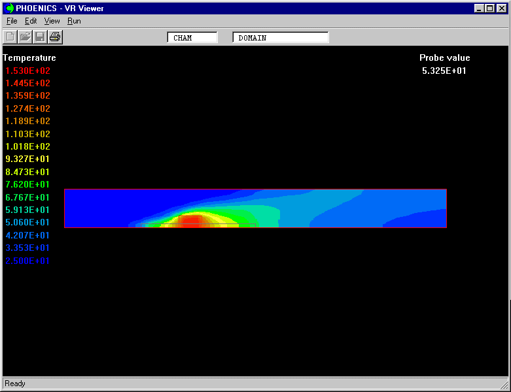
Task: Maximize the VR Viewer window
Action: tap(490, 8)
